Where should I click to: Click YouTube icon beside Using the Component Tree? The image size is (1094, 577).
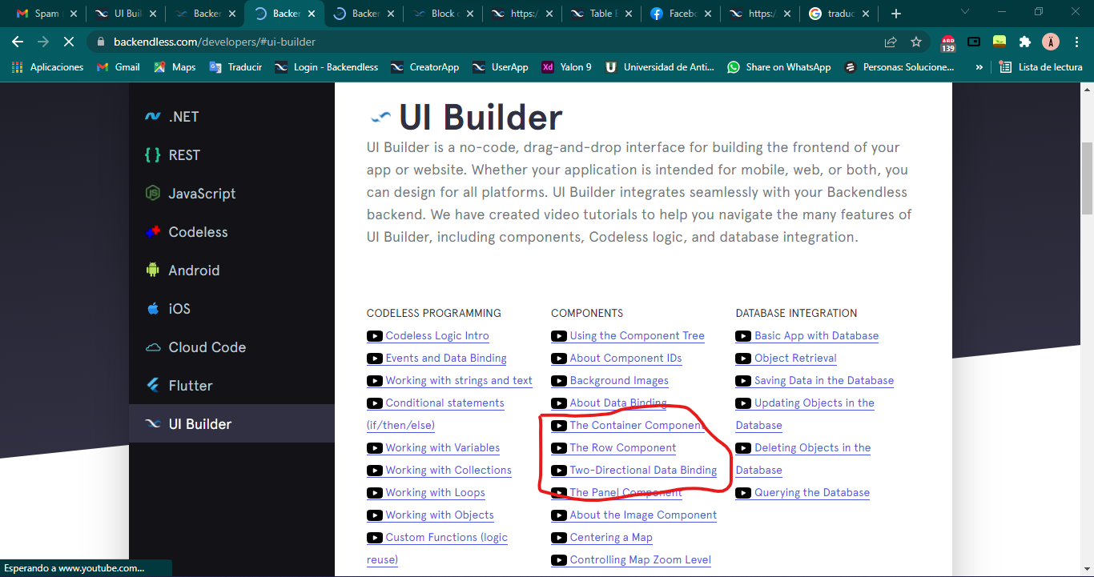(x=559, y=336)
